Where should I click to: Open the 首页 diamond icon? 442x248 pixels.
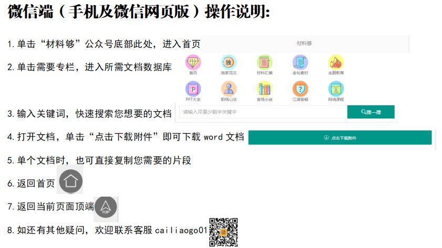[x=193, y=62]
